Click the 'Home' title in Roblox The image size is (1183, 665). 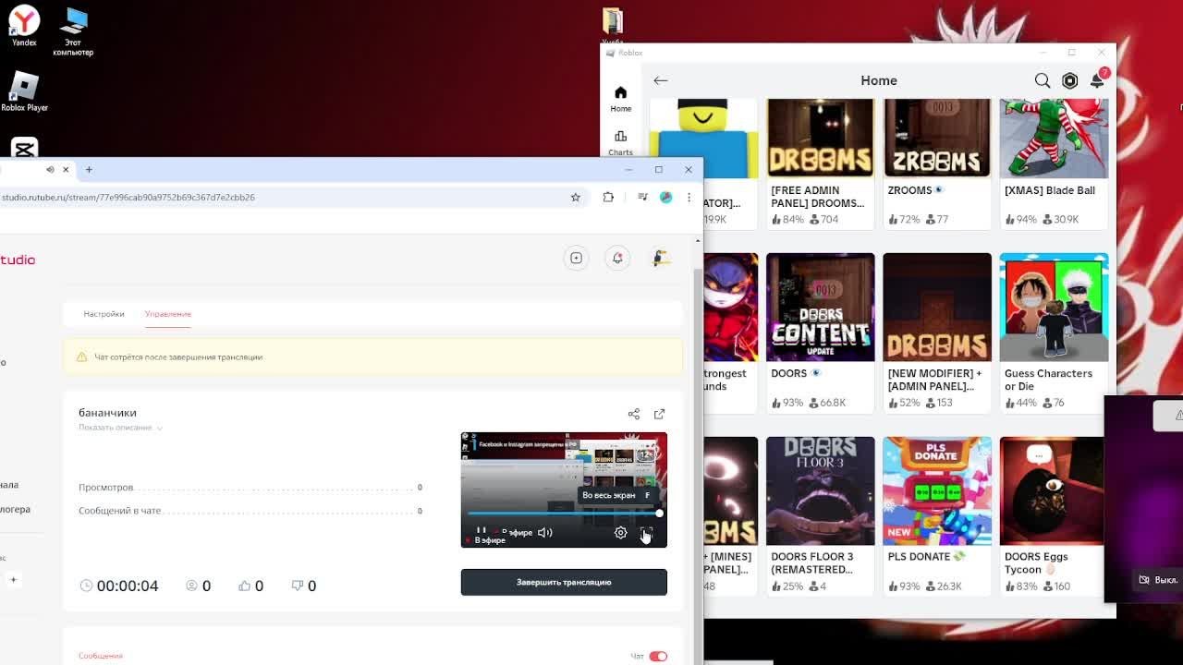pos(879,80)
